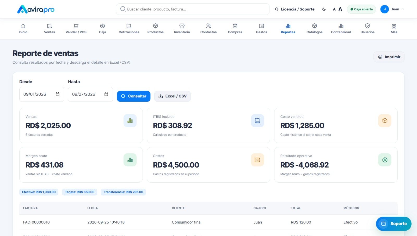This screenshot has width=417, height=236.
Task: Click the Consultar button
Action: 134,96
